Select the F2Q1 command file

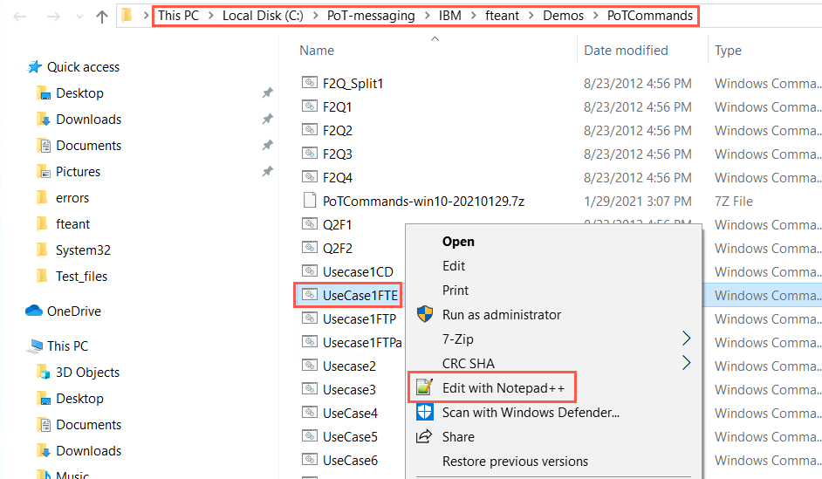click(338, 107)
